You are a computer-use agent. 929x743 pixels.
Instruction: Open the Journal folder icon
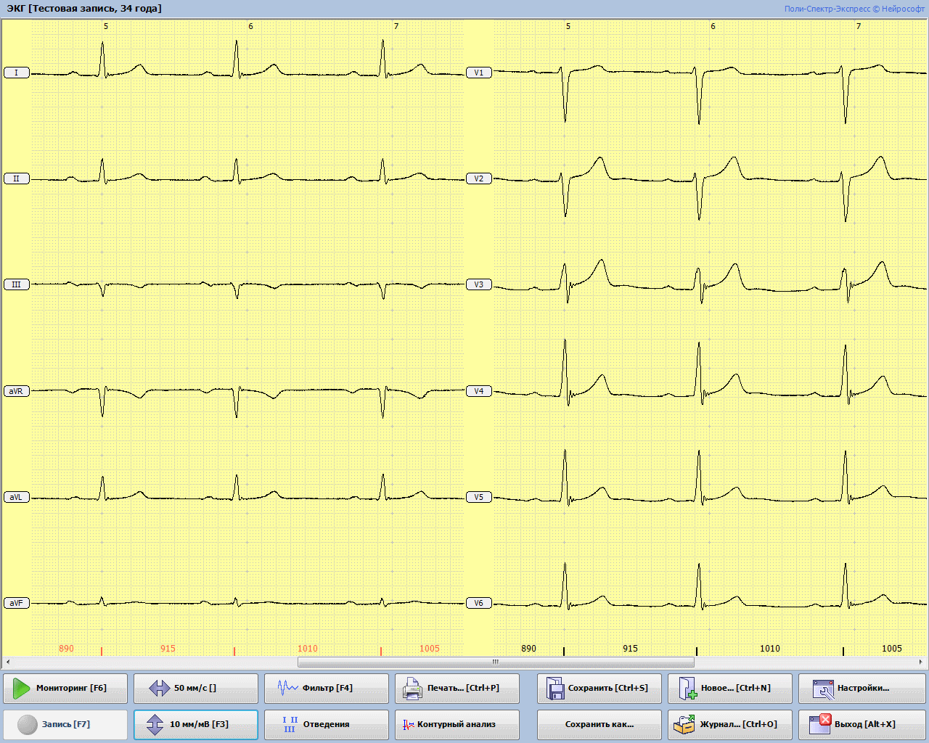(x=684, y=724)
